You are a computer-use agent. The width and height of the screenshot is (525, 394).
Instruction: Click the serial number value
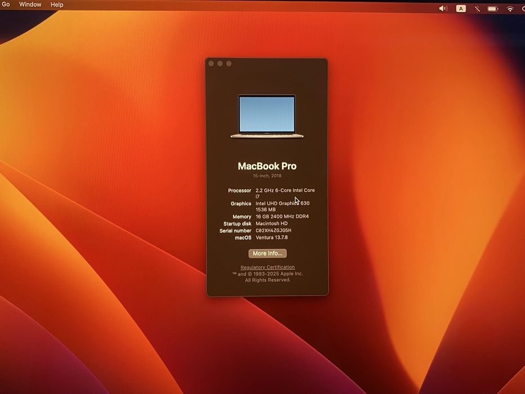[273, 231]
